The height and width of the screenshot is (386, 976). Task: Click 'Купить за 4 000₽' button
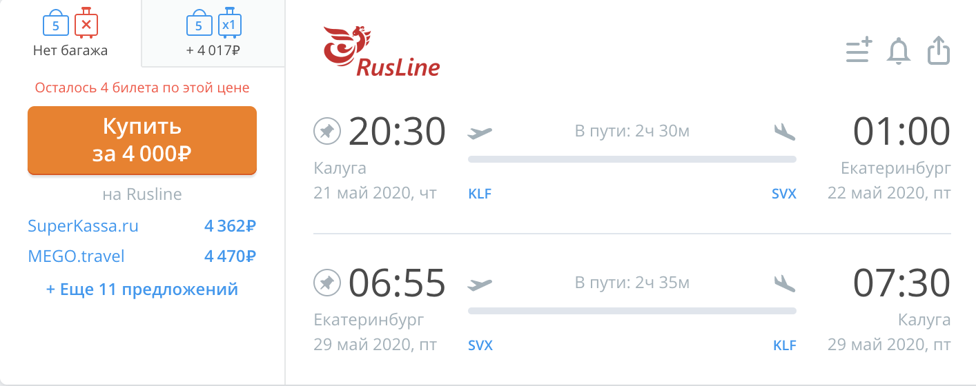click(x=142, y=140)
